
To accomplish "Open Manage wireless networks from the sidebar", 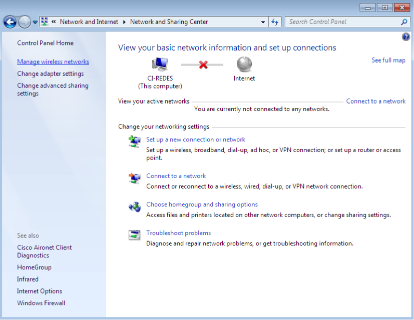I will click(x=53, y=61).
